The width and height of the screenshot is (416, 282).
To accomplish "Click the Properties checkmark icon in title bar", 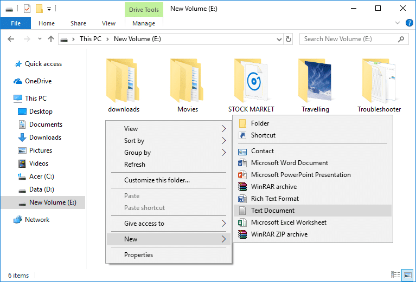I will 27,9.
